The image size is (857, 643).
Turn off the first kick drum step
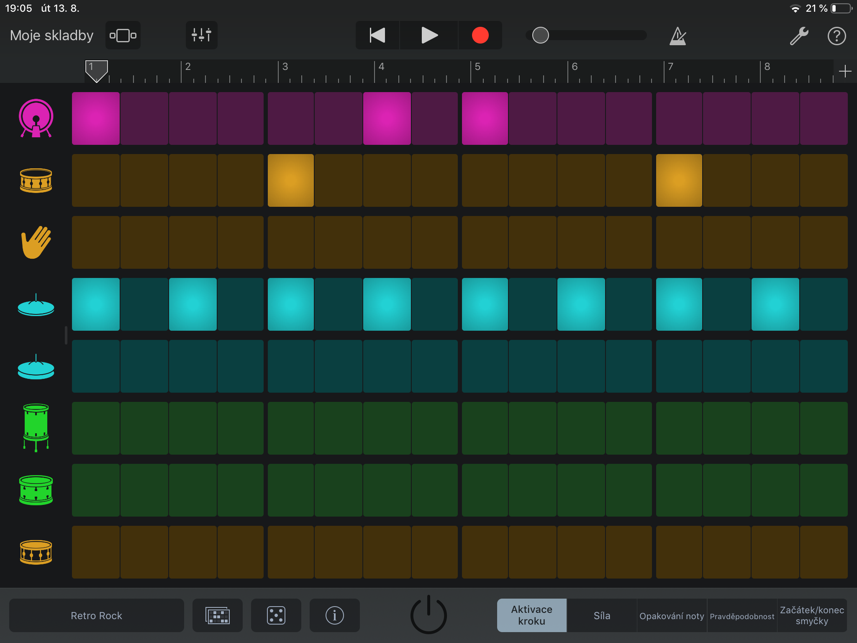(x=96, y=118)
